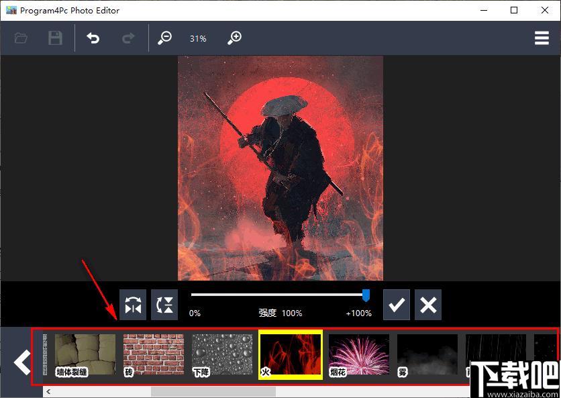Flip the texture horizontally
Viewport: 561px width, 398px height.
133,305
